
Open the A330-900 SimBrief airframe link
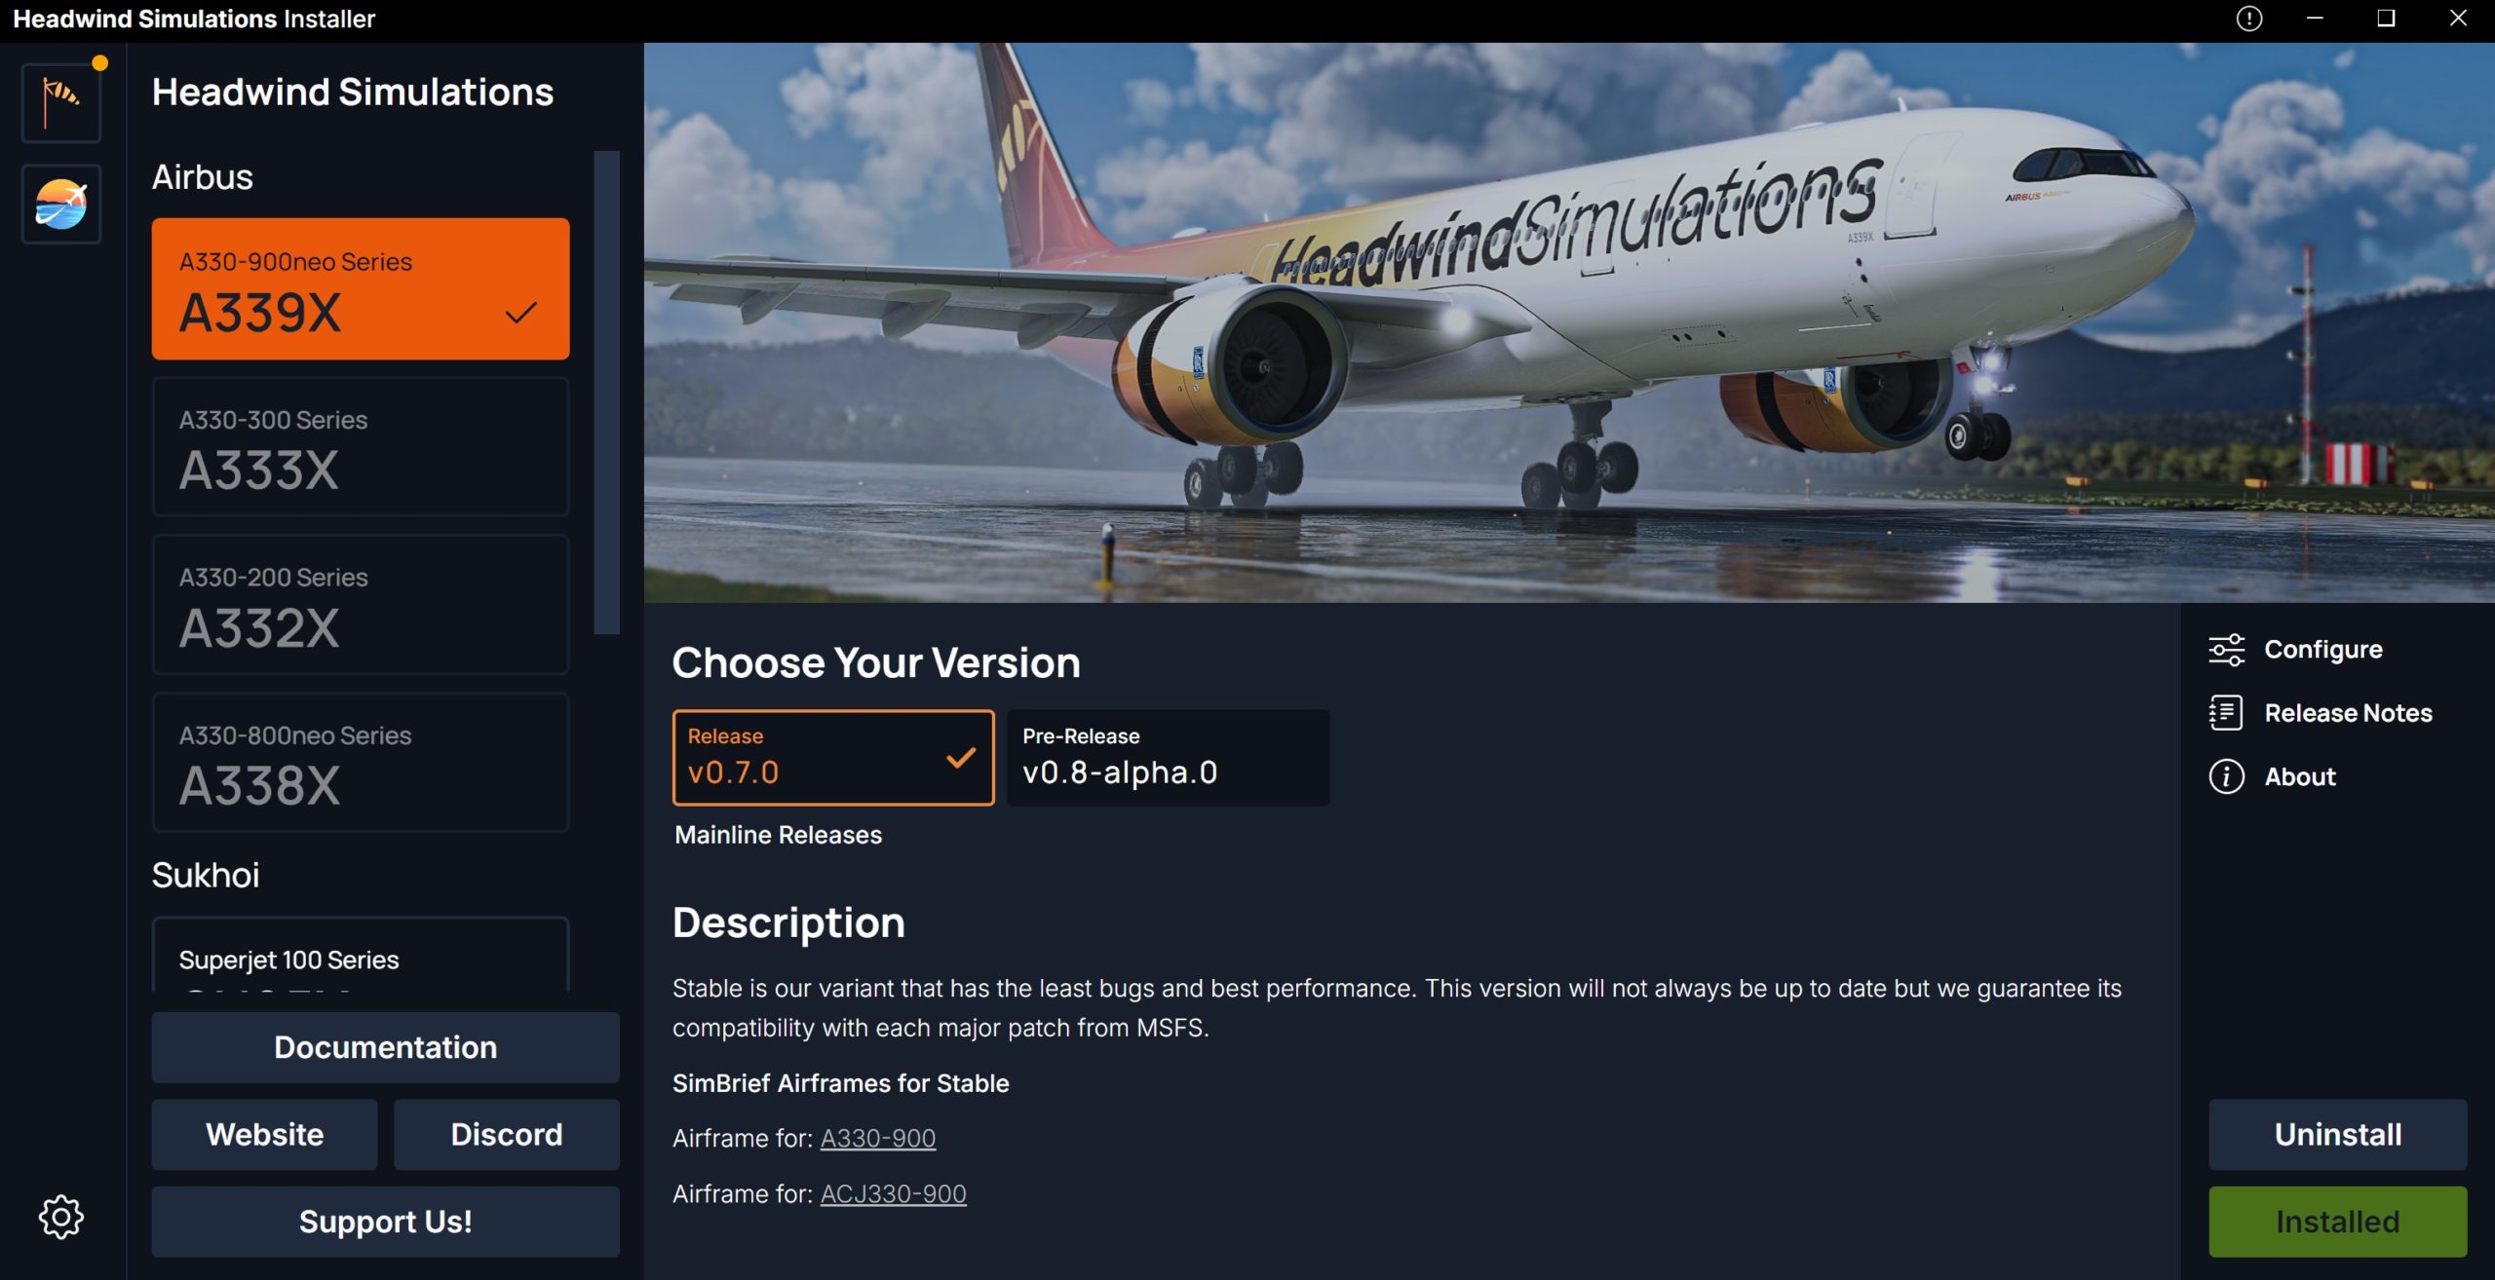click(x=877, y=1138)
